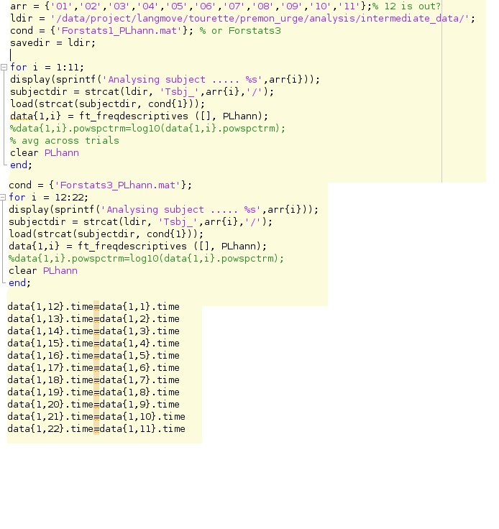Click the 'data{1,22}.time=data{1,11}.time' line
This screenshot has height=529, width=499.
point(96,428)
